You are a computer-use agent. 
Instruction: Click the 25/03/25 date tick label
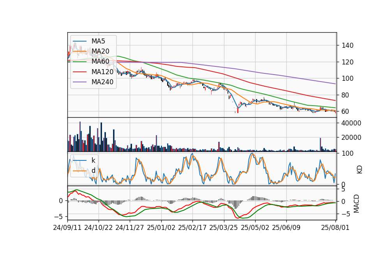[224, 228]
